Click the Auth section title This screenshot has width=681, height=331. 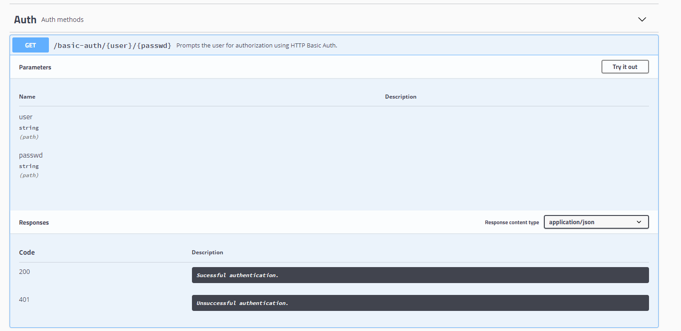[x=25, y=19]
